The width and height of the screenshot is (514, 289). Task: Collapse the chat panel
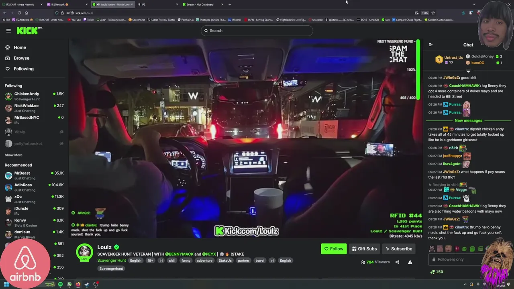coord(430,45)
